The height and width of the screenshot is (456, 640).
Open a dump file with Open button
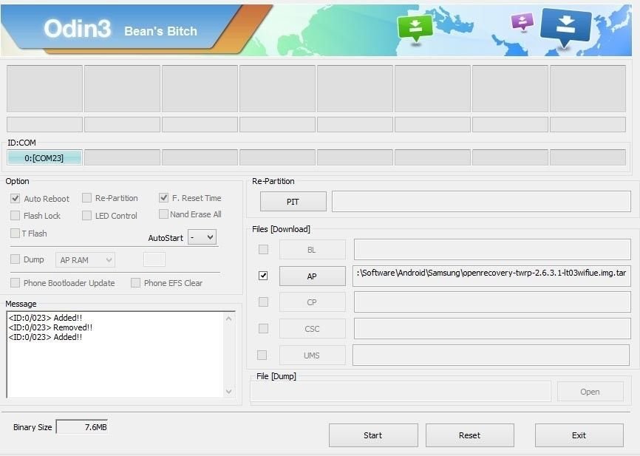[590, 392]
